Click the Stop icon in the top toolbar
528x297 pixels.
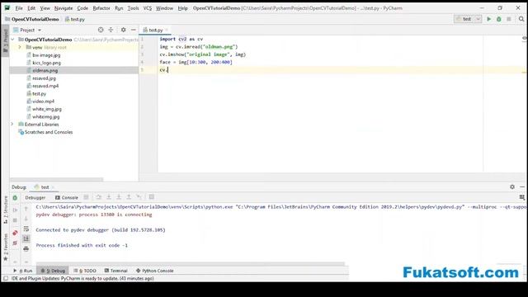[509, 19]
